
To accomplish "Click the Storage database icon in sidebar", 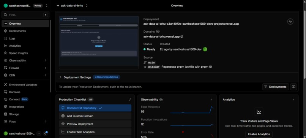I will point(5,114).
